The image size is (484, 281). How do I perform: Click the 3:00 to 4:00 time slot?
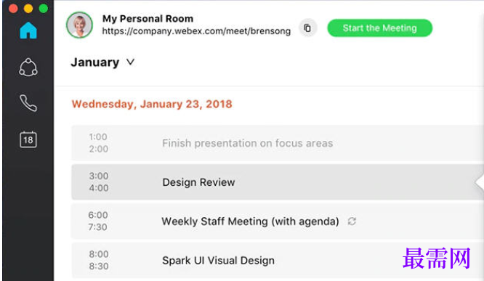[99, 182]
